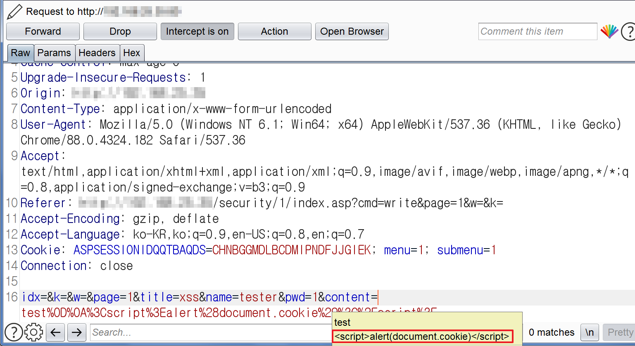Switch to the Params tab
The width and height of the screenshot is (635, 346).
(x=54, y=53)
